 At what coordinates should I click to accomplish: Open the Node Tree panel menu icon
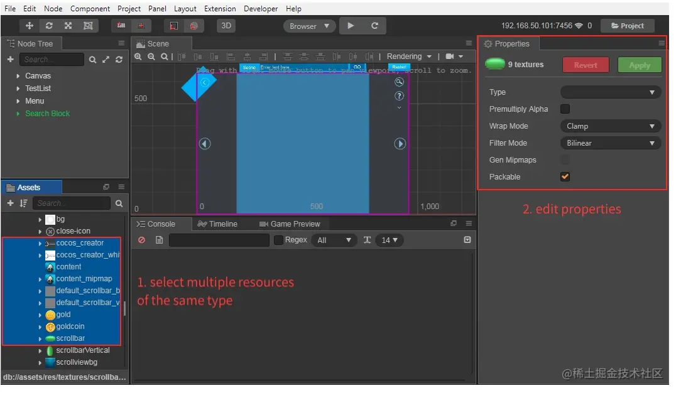coord(121,43)
